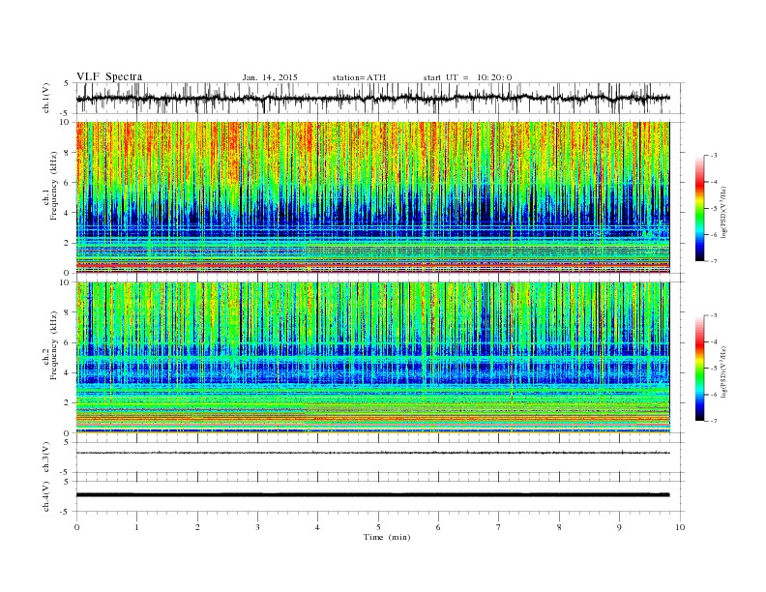Click the "station=ATH" header text

[359, 77]
